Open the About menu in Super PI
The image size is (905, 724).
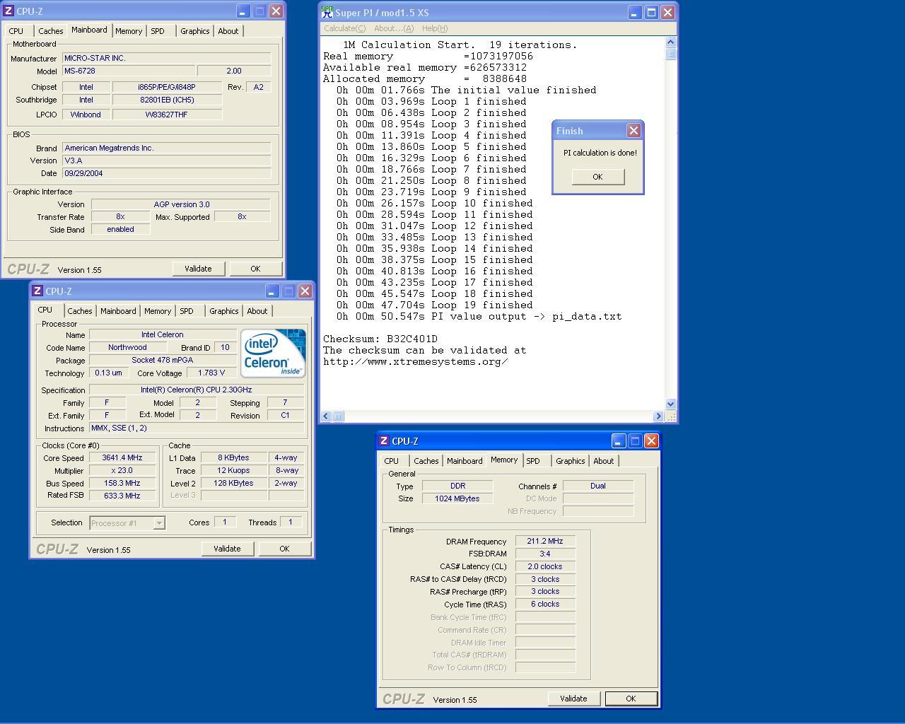coord(394,28)
